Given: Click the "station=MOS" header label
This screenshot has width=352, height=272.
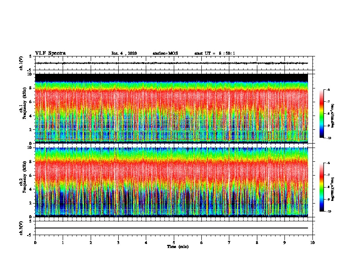Looking at the screenshot, I should pyautogui.click(x=165, y=53).
